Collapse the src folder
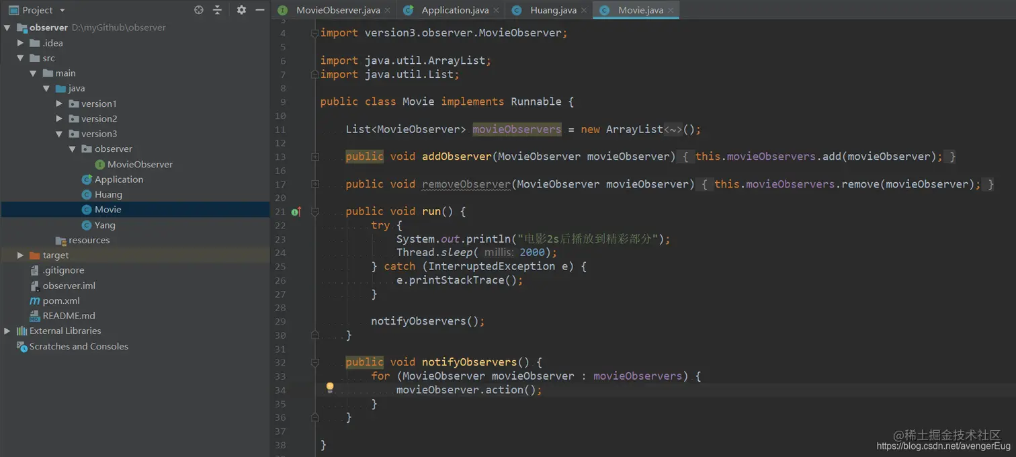Screen dimensions: 1016x457 coord(21,58)
